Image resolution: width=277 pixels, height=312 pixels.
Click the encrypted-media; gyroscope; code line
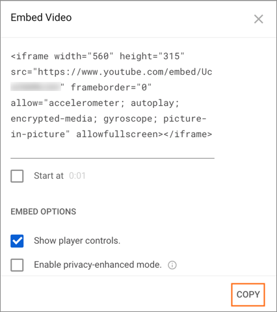point(109,119)
